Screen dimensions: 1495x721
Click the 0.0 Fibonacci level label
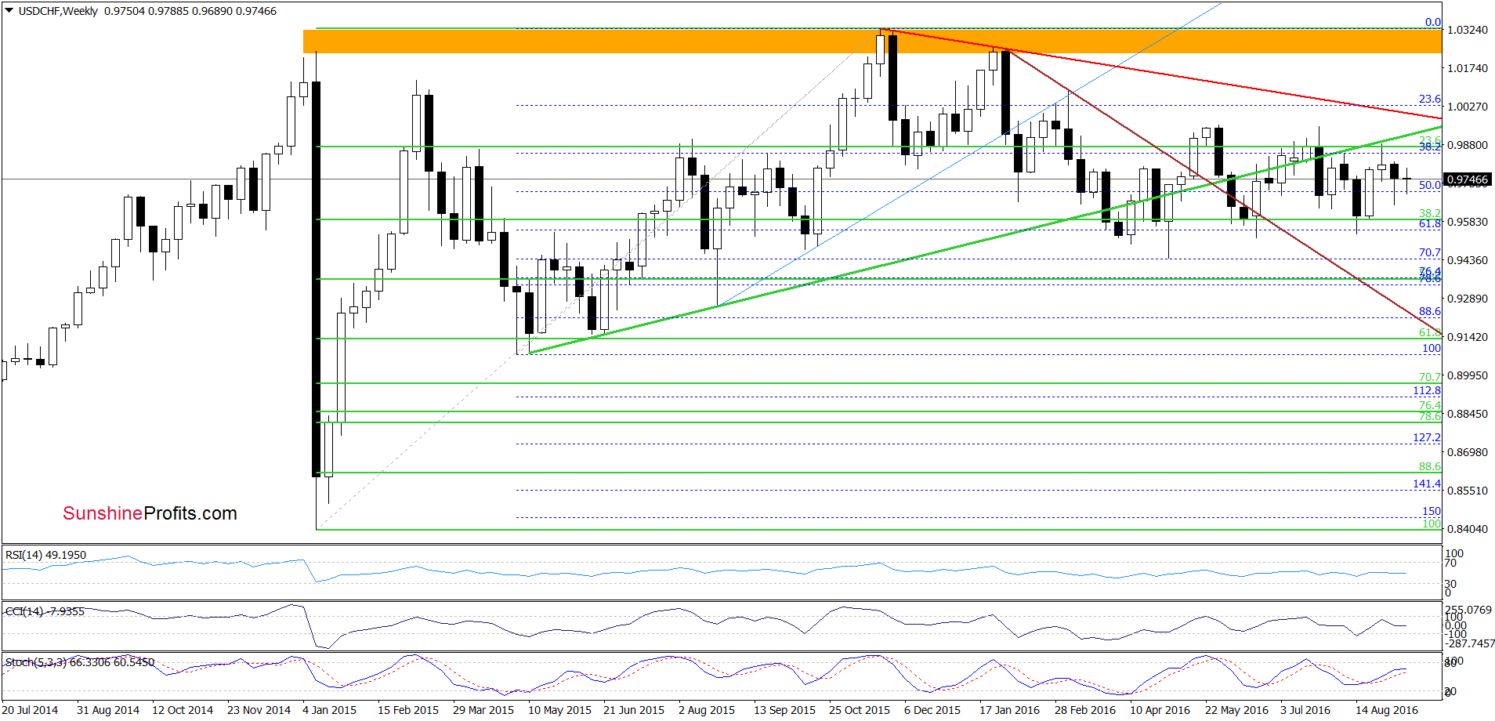tap(1432, 22)
